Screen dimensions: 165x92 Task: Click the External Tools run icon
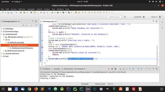tap(69, 13)
